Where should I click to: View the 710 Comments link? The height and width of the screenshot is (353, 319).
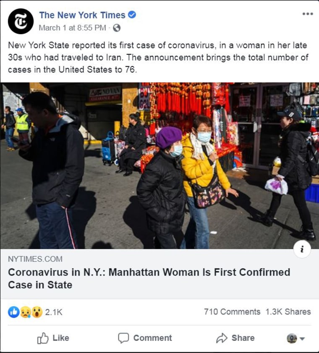pyautogui.click(x=232, y=312)
